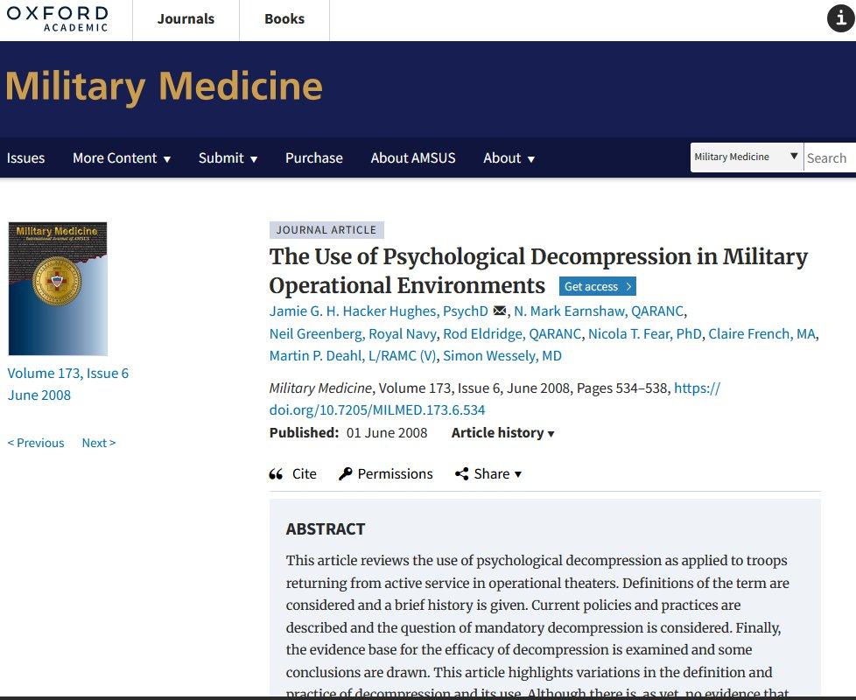Open author Neil Greenberg, Royal Navy

coord(353,333)
